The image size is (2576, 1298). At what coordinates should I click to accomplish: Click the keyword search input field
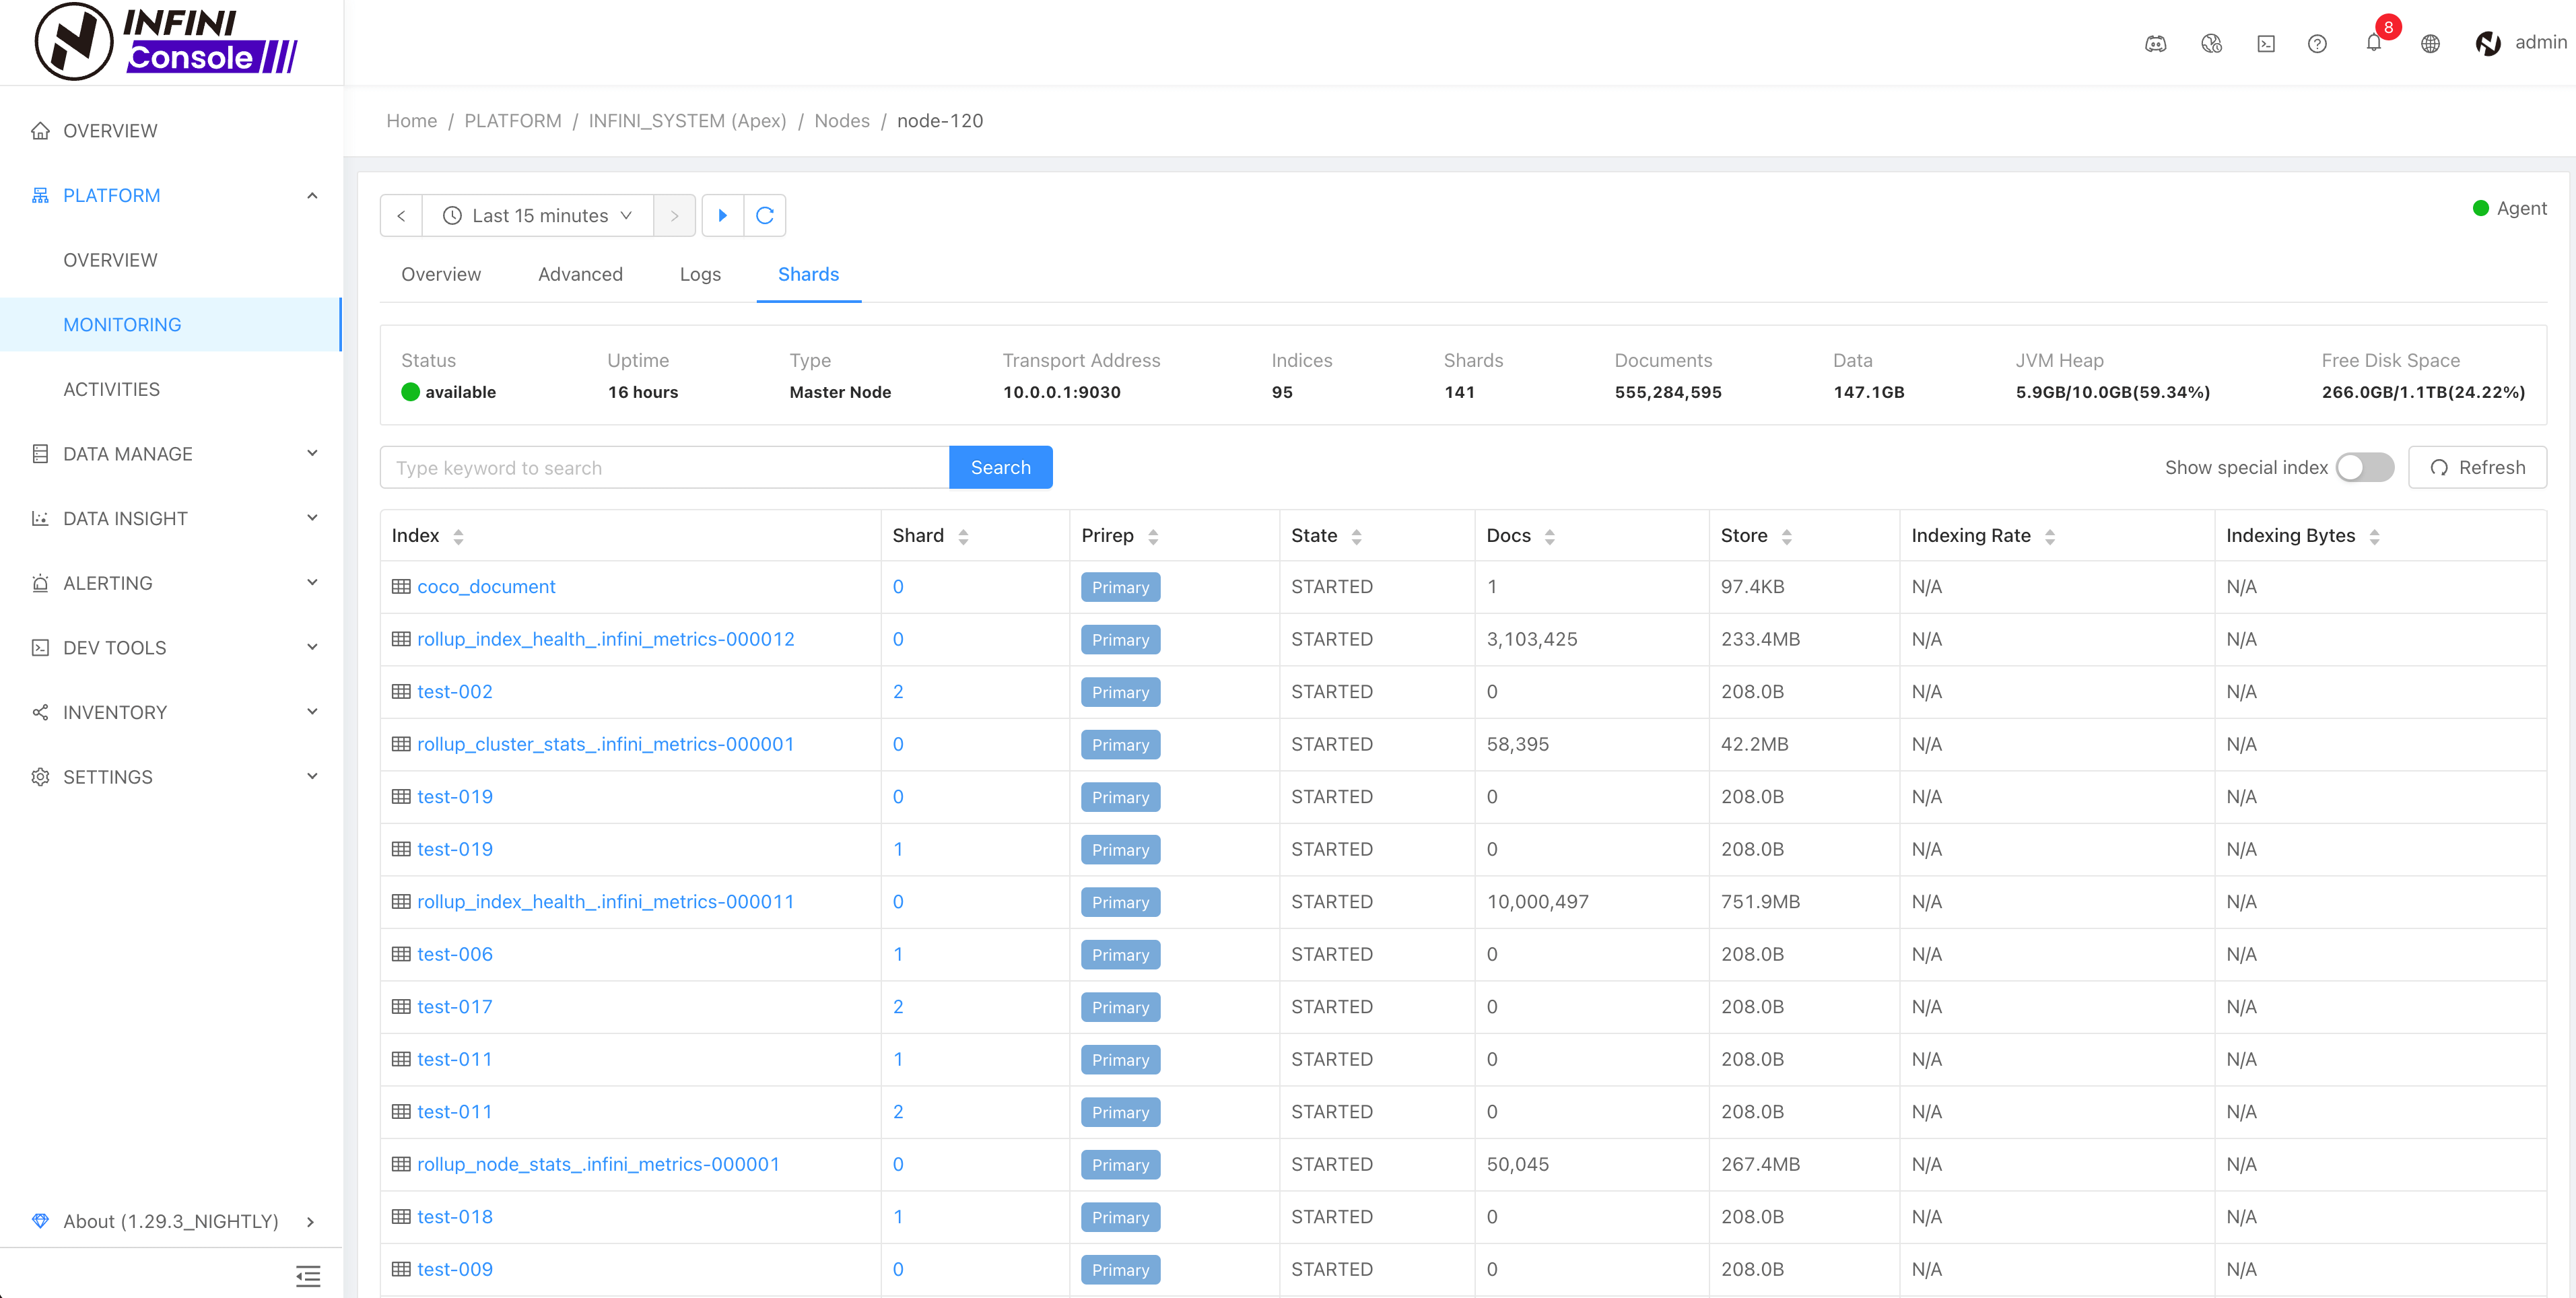click(664, 467)
